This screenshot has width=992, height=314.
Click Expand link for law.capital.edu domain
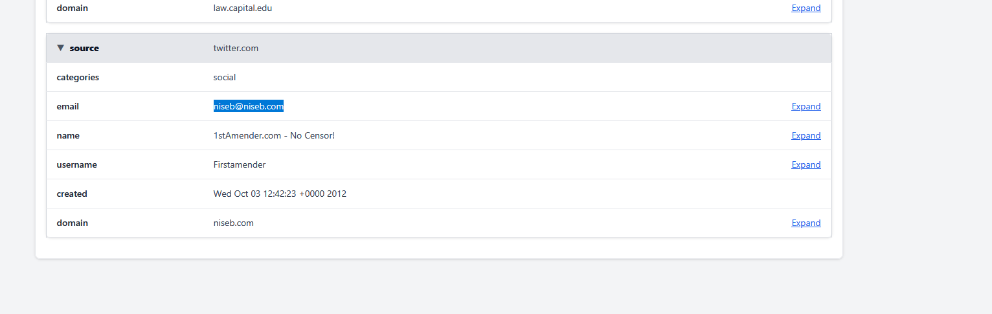pos(806,8)
